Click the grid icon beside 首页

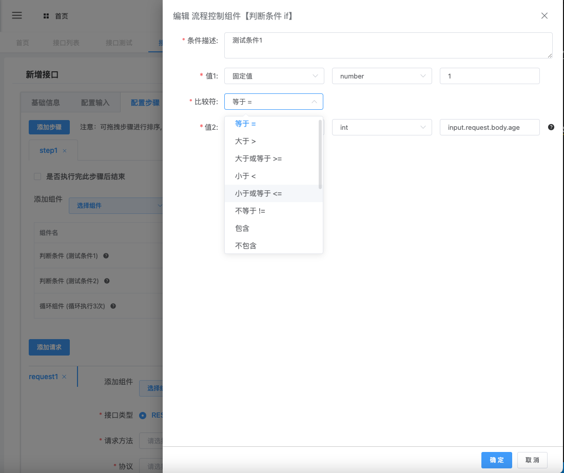46,16
